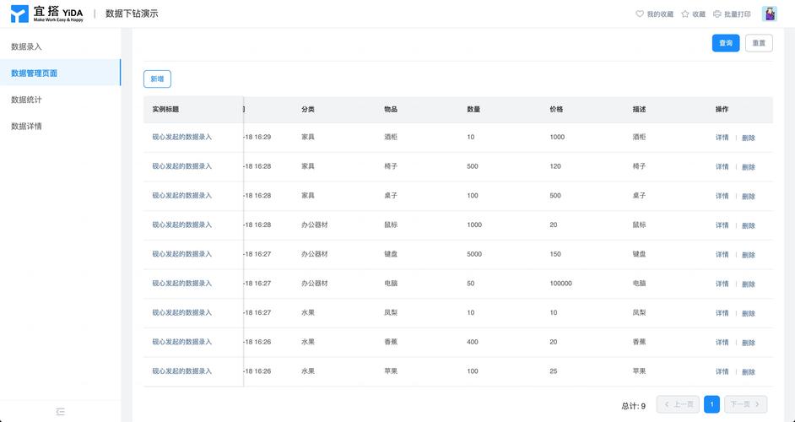Open the user avatar profile

tap(770, 14)
